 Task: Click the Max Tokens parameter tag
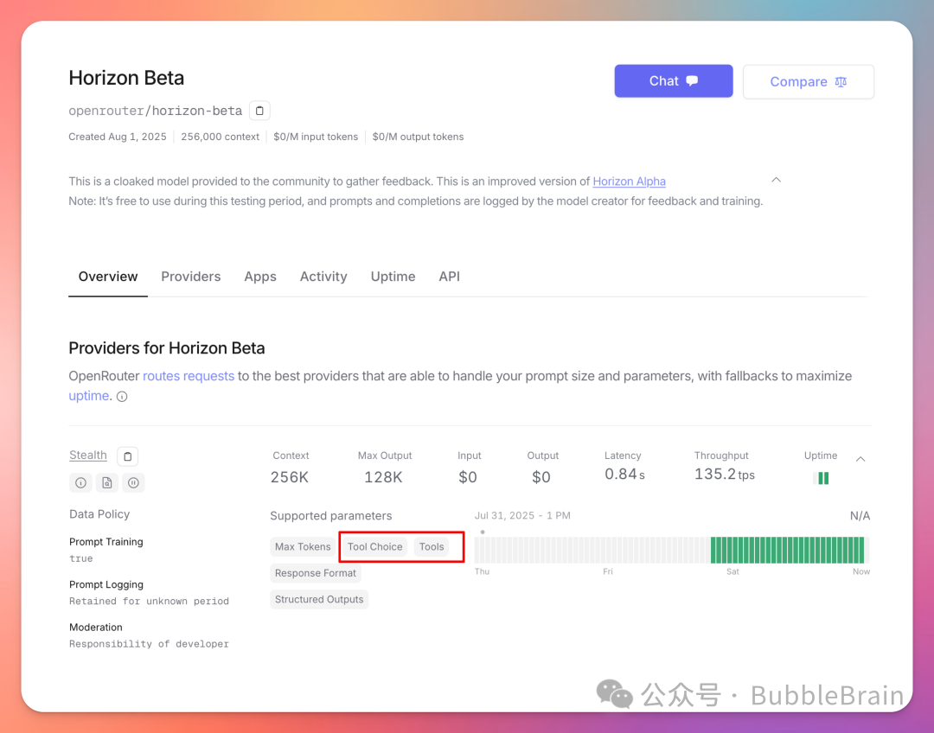[303, 546]
